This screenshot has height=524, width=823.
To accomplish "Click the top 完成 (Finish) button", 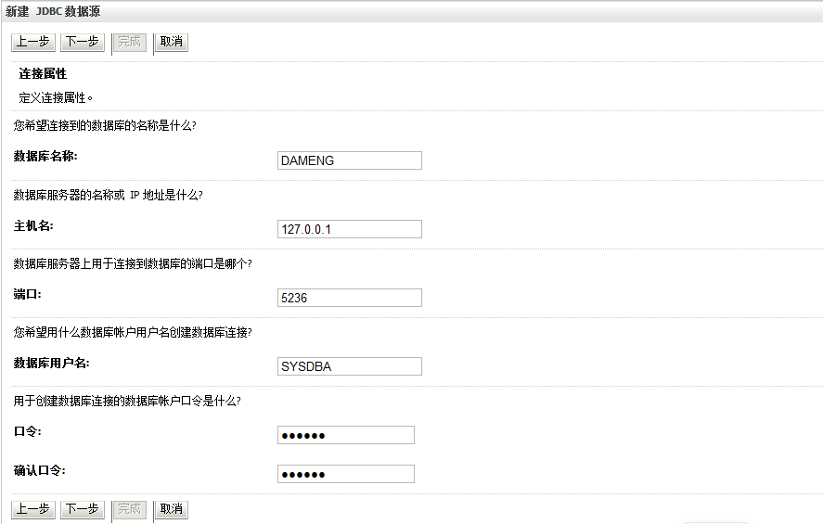I will point(130,42).
